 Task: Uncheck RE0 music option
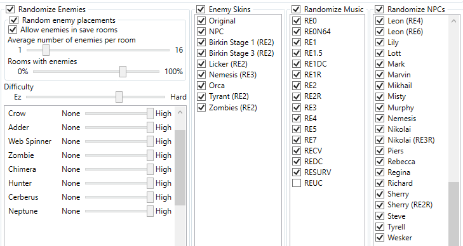[x=297, y=21]
